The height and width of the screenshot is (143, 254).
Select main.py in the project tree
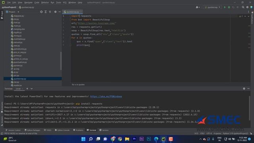click(17, 26)
